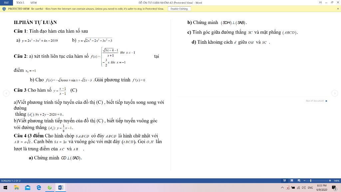Show hidden tray icons chevron
Viewport: 341px width, 192px height.
pos(282,187)
